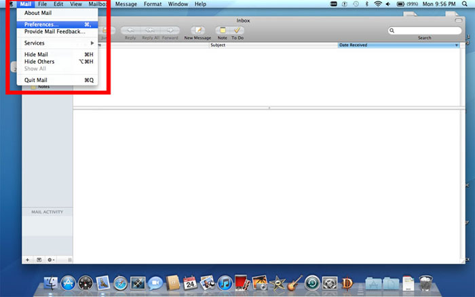Open the gear action menu in sidebar

click(x=51, y=260)
